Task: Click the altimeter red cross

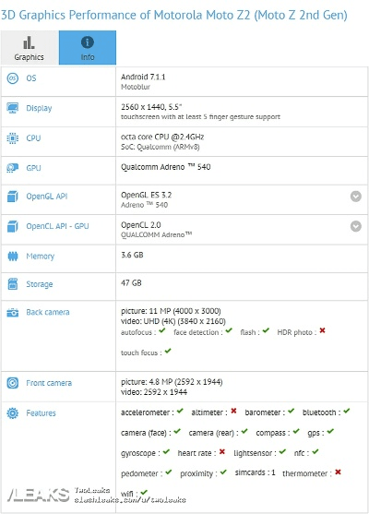Action: click(233, 411)
